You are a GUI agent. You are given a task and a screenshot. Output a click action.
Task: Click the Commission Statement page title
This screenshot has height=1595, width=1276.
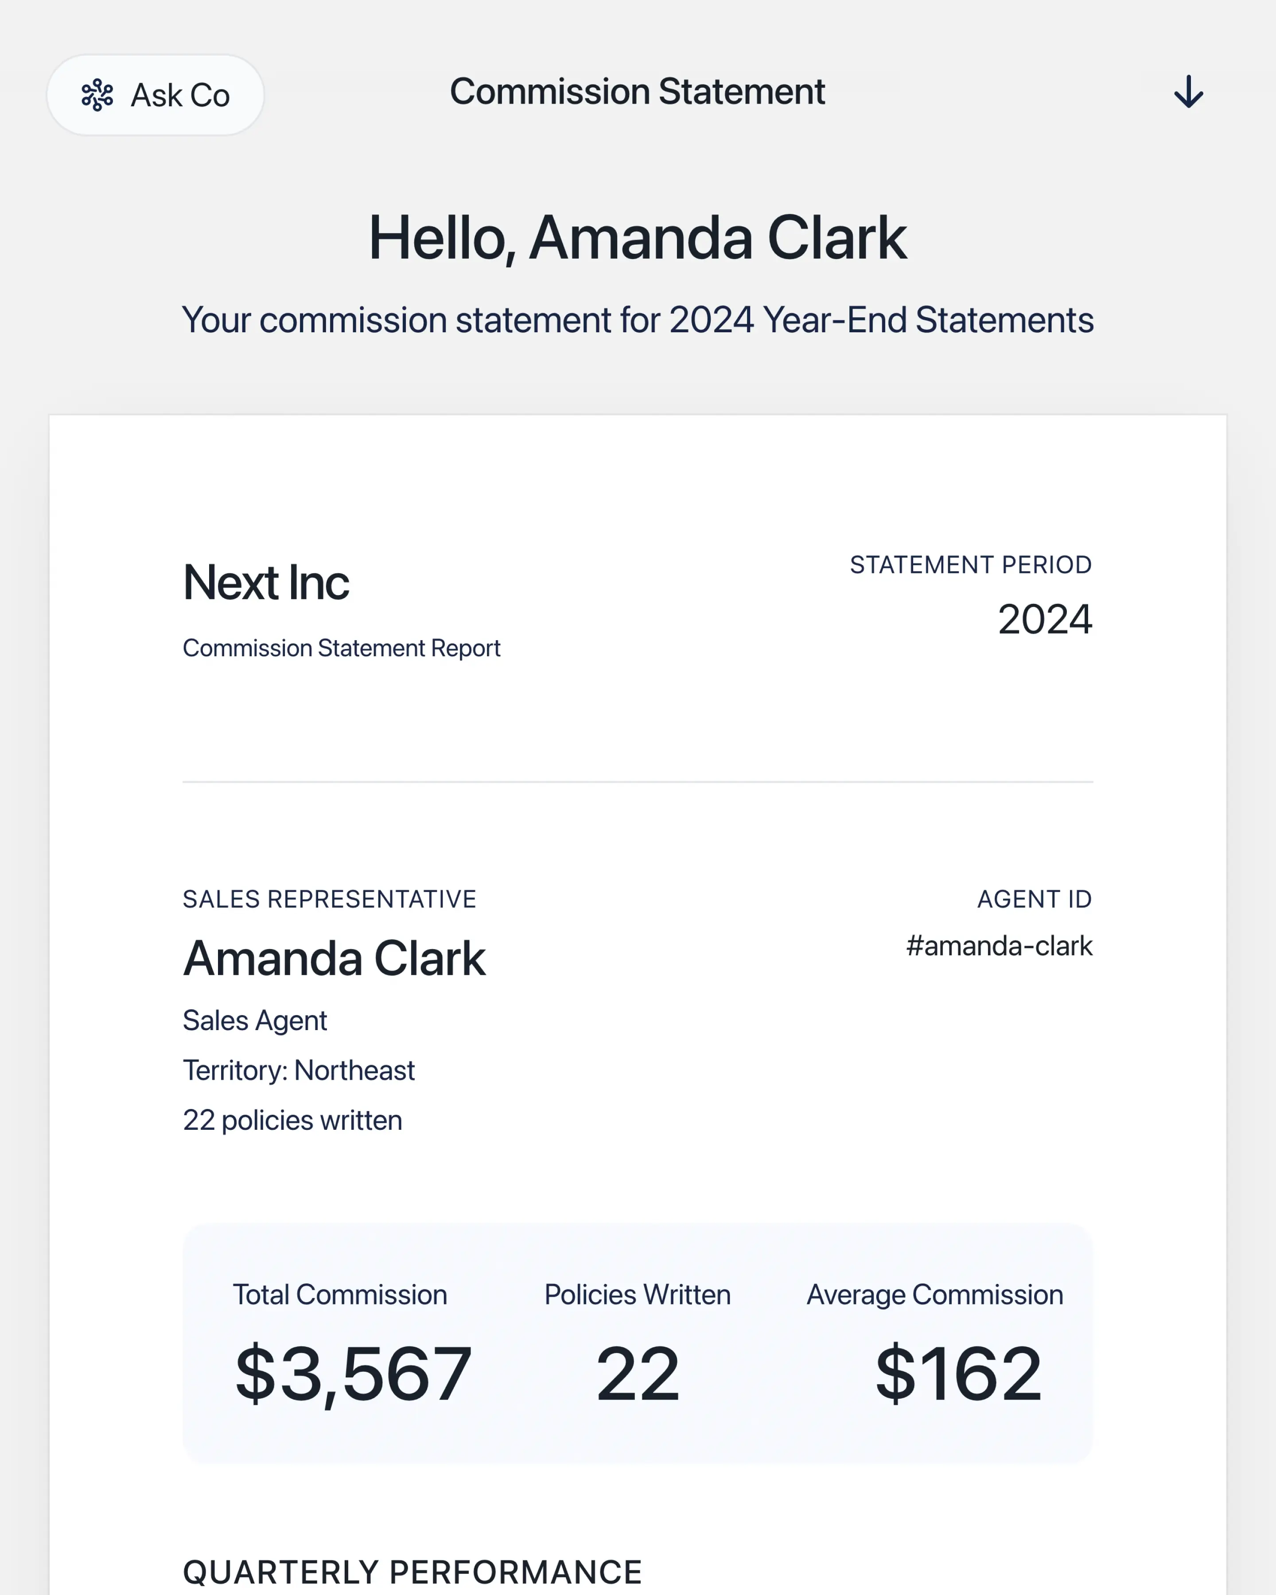(637, 92)
